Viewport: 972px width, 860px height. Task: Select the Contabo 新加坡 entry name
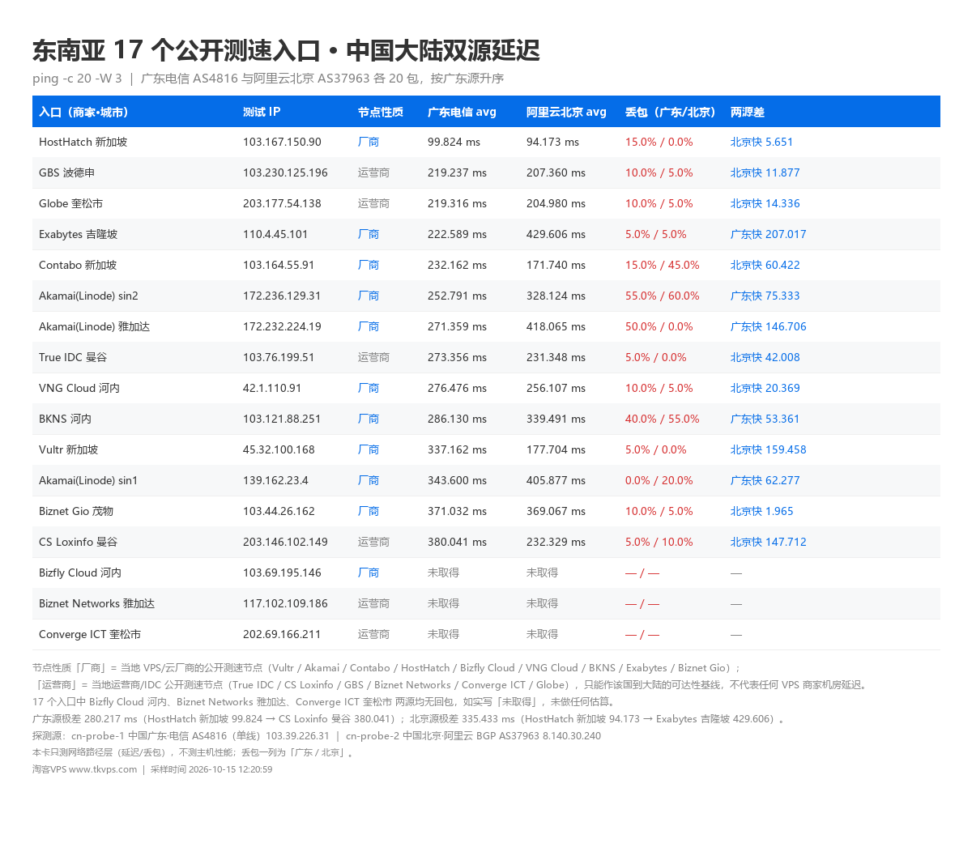(78, 265)
